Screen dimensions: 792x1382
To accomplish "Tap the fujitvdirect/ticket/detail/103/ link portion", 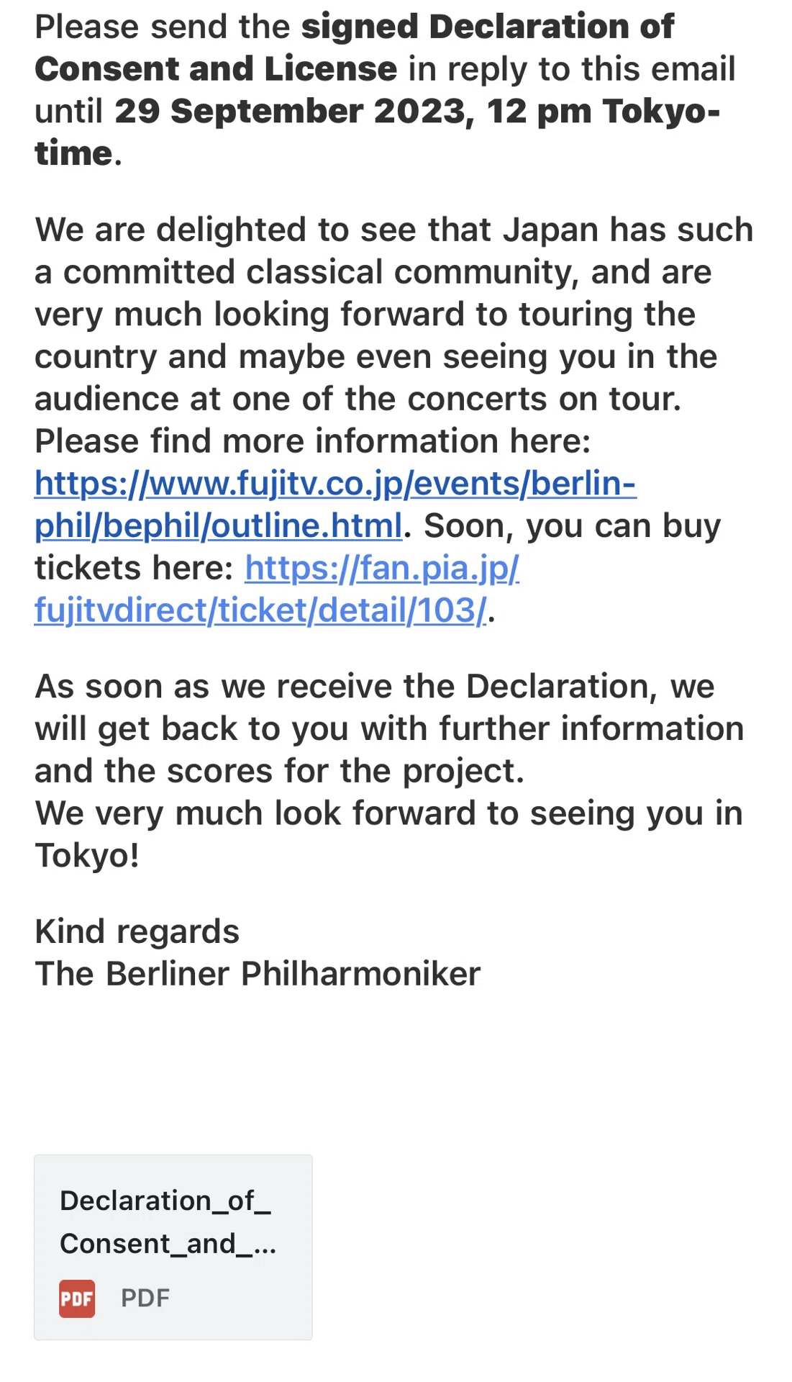I will (260, 610).
